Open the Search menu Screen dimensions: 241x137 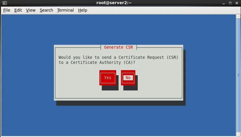coord(46,10)
